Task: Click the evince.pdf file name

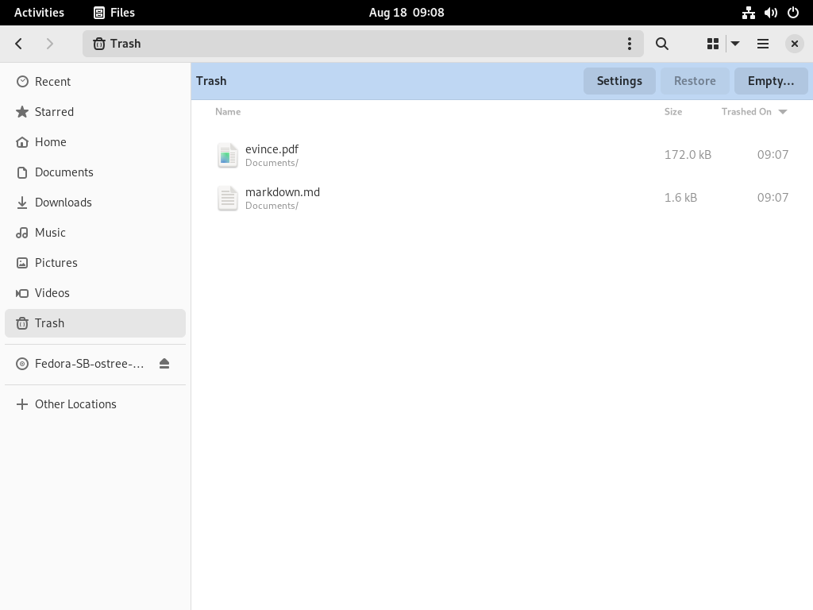Action: [272, 149]
